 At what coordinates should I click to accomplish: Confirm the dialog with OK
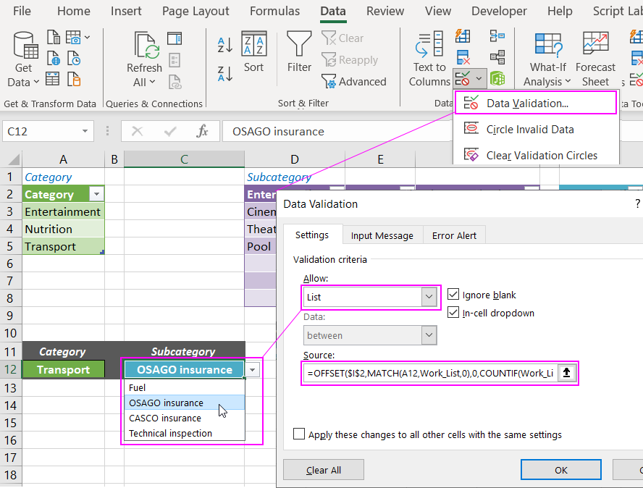coord(560,470)
